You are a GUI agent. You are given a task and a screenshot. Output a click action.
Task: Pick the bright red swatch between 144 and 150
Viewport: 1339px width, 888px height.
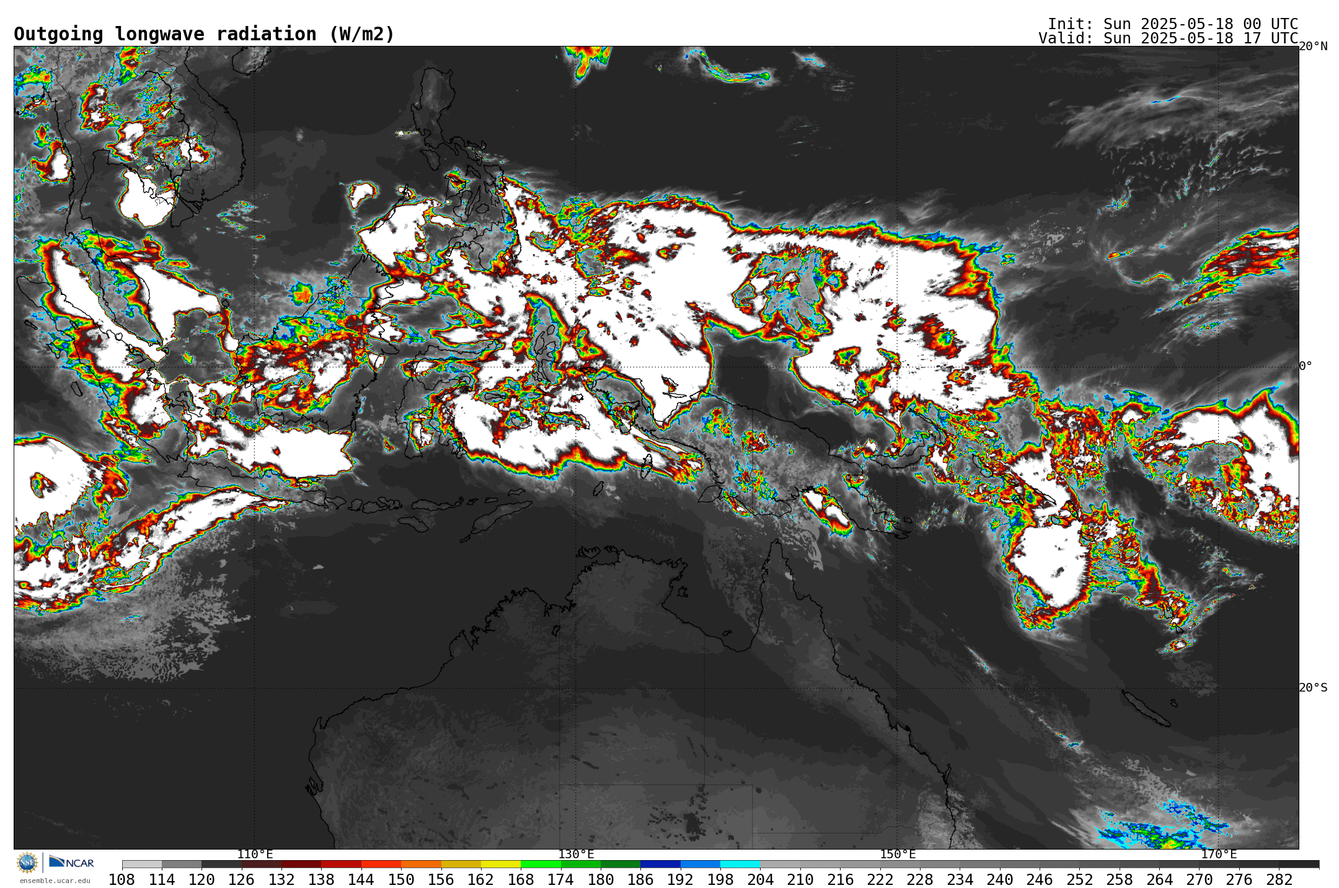click(x=381, y=864)
